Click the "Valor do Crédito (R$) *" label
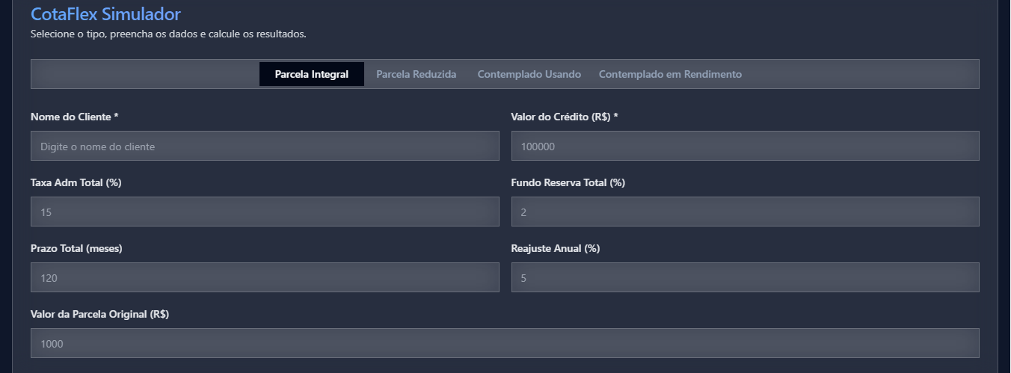This screenshot has width=1011, height=373. tap(565, 117)
